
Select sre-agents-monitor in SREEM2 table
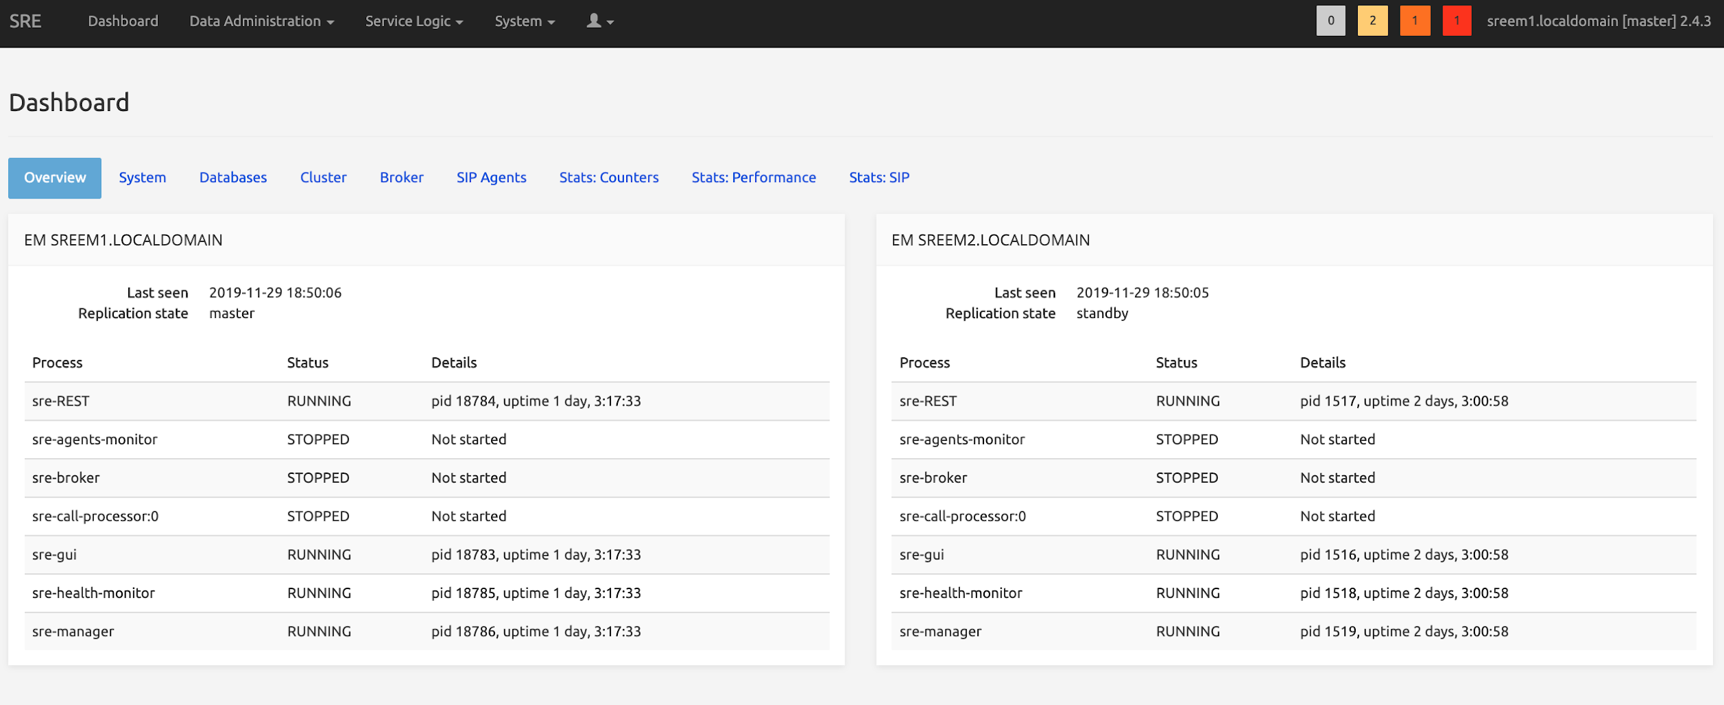962,439
